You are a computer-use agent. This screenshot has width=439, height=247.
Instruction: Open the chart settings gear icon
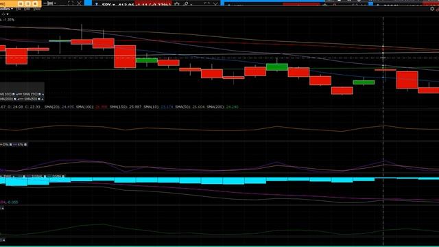pos(432,9)
